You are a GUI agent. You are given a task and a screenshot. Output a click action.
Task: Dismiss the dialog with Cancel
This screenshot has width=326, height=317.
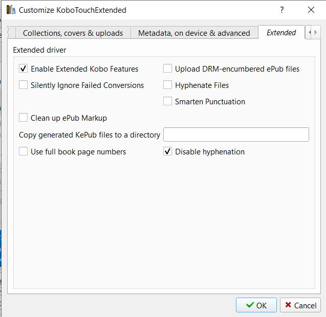pos(300,305)
